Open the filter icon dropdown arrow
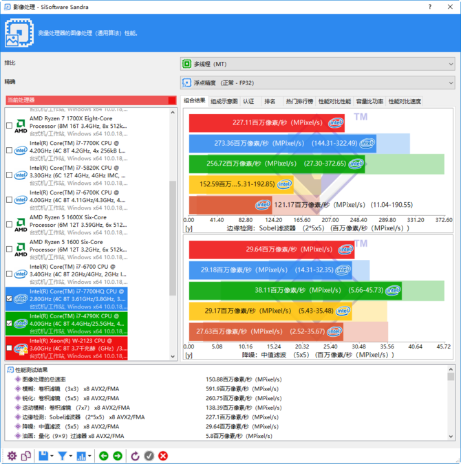461x464 pixels. click(70, 456)
